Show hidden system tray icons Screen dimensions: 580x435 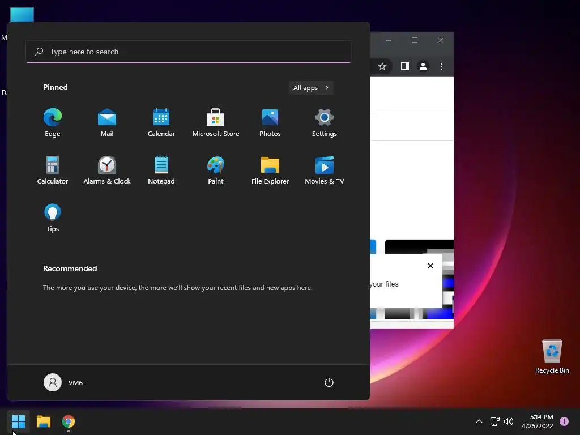[x=479, y=421]
